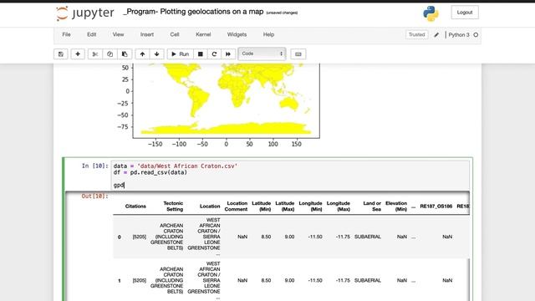Click the Out[10] output prompt area
Image resolution: width=535 pixels, height=301 pixels.
point(94,196)
